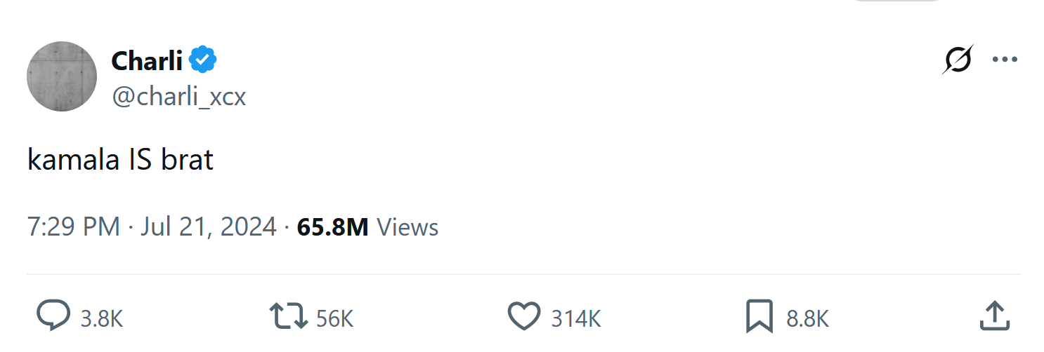The width and height of the screenshot is (1044, 352).
Task: Open the 65.8M Views analytics
Action: (332, 227)
